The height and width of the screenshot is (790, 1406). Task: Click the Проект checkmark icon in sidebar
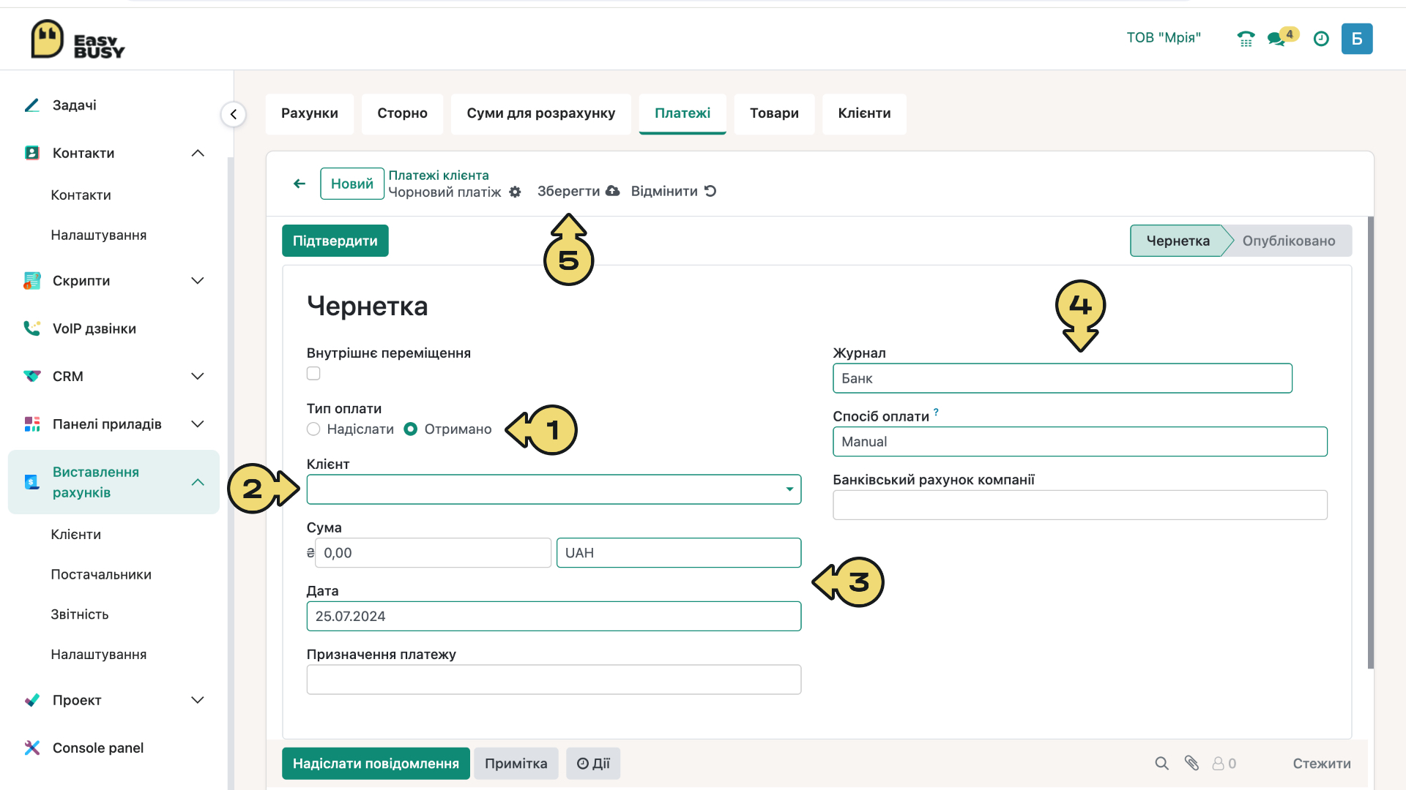click(32, 700)
